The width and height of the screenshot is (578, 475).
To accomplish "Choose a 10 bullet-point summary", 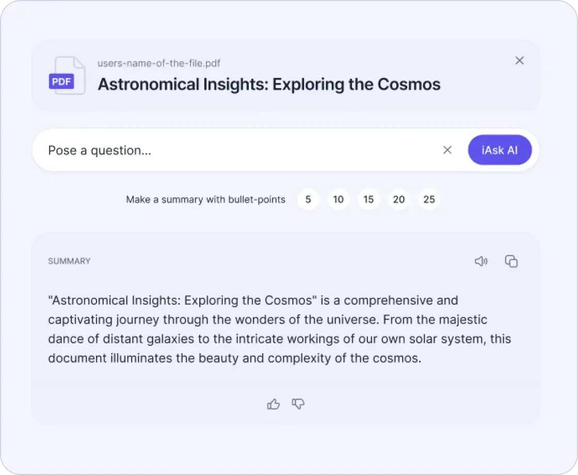I will pos(339,199).
